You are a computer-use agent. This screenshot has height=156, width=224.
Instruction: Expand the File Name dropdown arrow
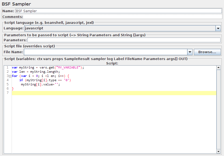[x=189, y=52]
